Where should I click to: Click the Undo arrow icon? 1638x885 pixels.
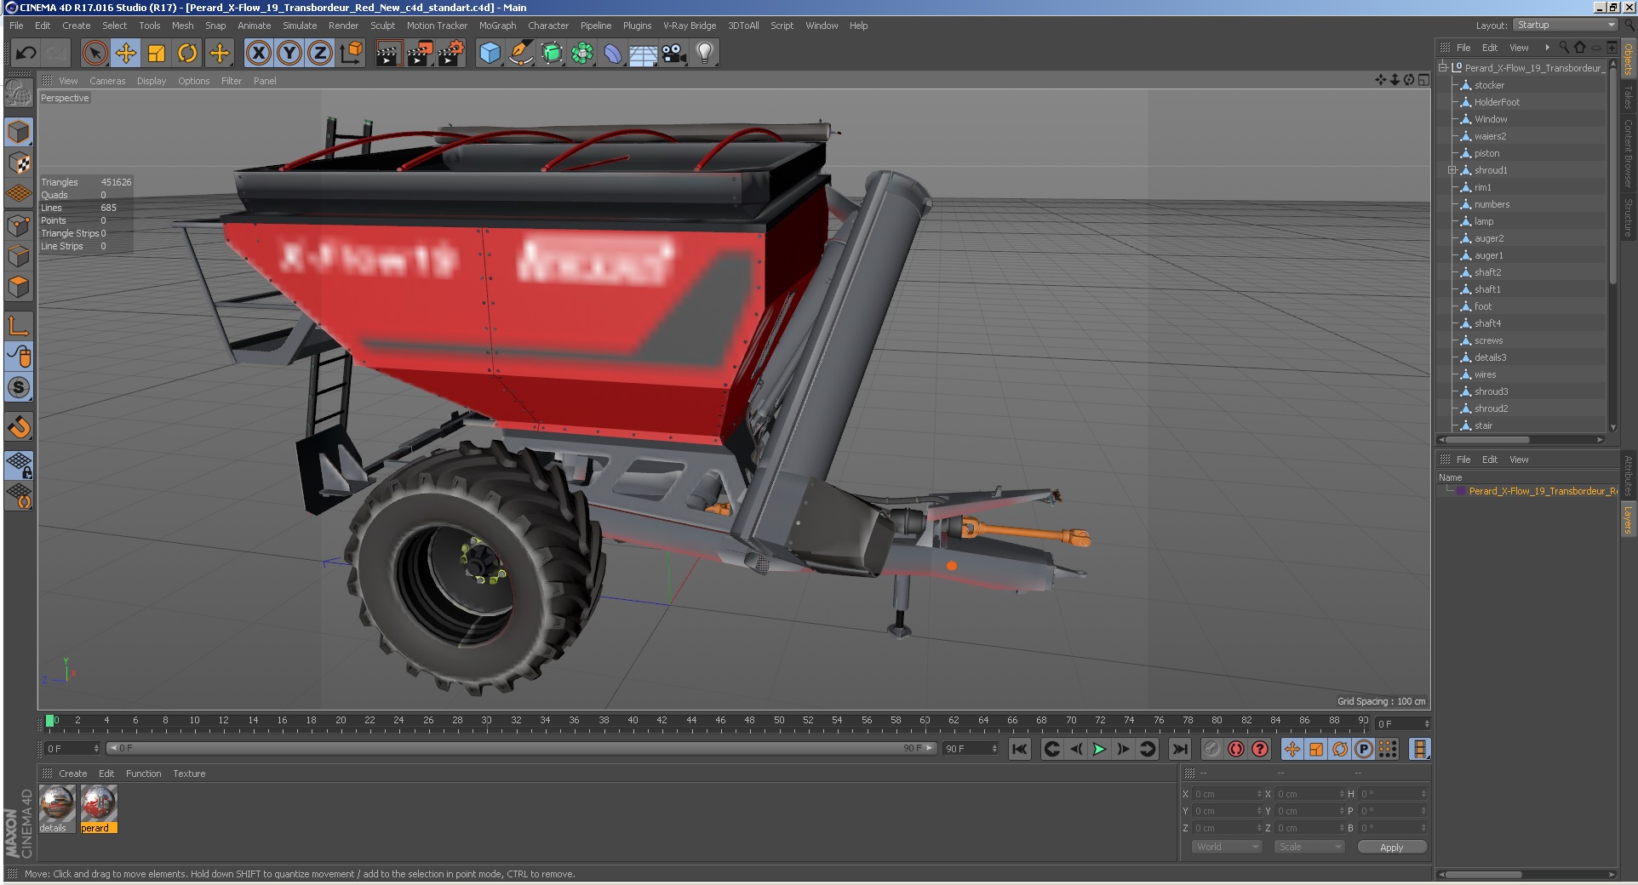[x=26, y=54]
